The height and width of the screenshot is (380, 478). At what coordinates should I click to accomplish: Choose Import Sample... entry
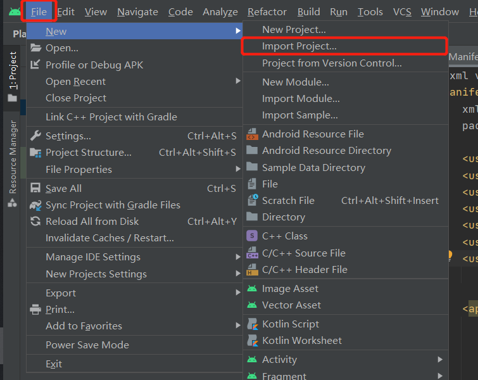346,115
